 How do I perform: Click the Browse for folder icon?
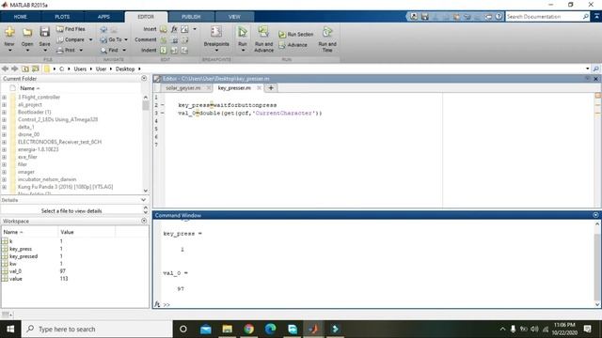[x=36, y=69]
